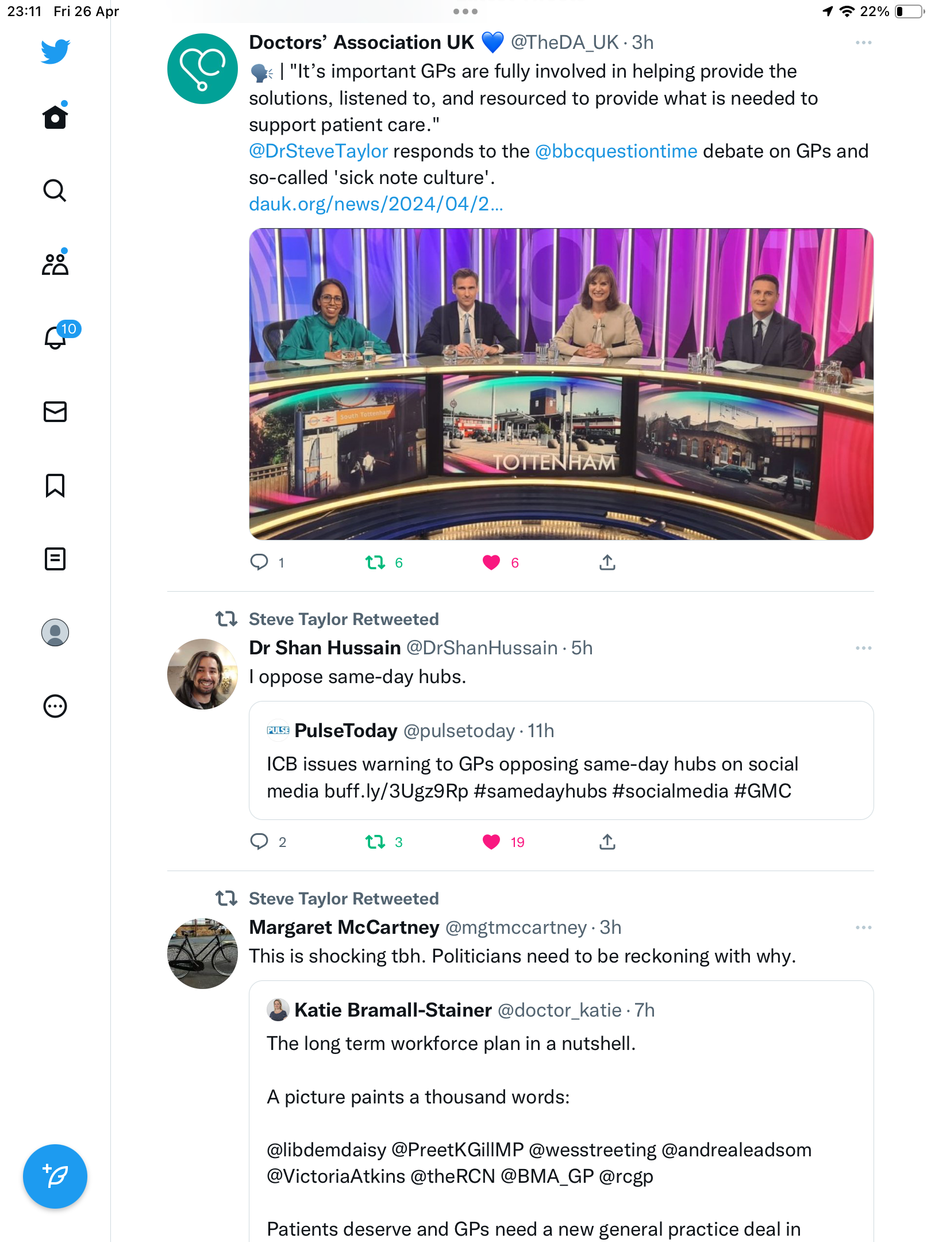Viewport: 931px width, 1242px height.
Task: Open the Lists icon in sidebar
Action: (x=55, y=559)
